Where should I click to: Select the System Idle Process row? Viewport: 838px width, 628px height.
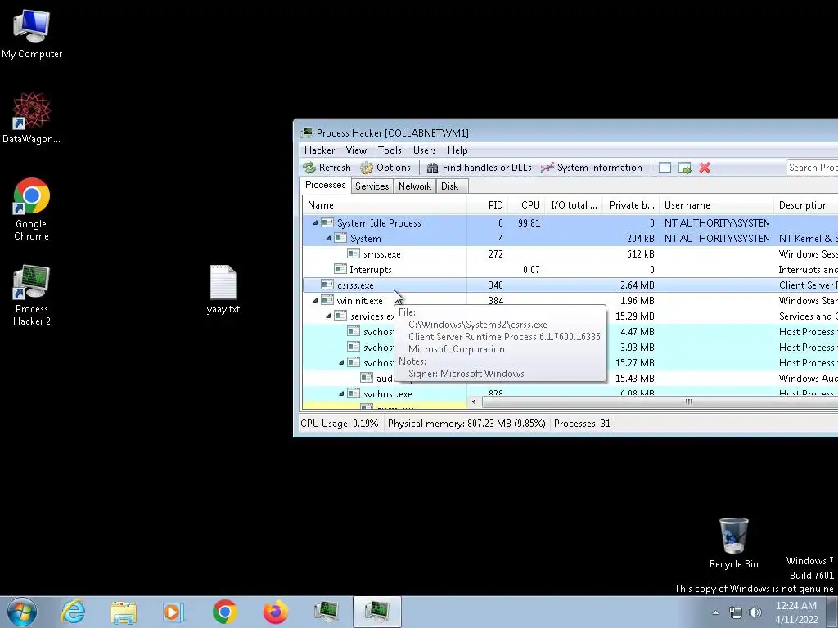pos(570,222)
